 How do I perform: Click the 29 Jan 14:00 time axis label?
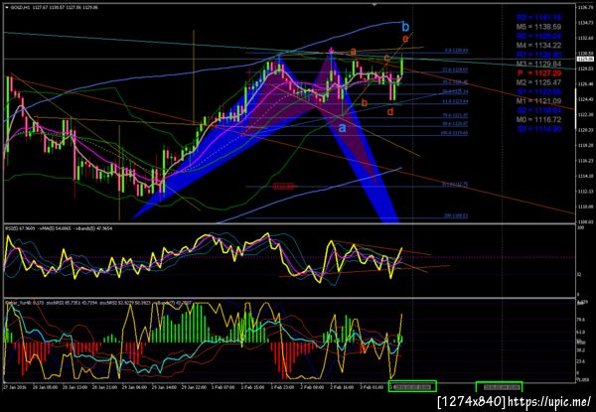[x=162, y=388]
